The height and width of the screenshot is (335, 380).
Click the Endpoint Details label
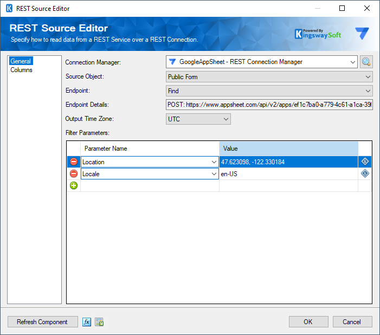[x=87, y=105]
